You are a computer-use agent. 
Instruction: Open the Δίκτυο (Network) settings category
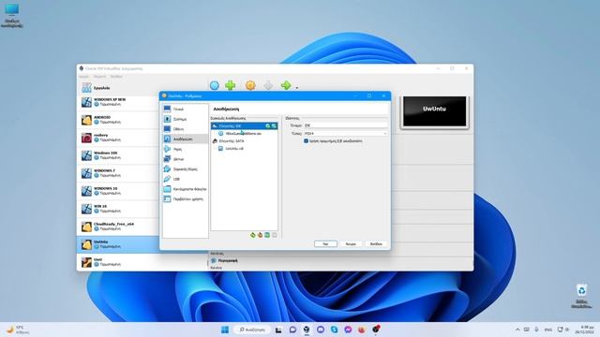click(186, 158)
